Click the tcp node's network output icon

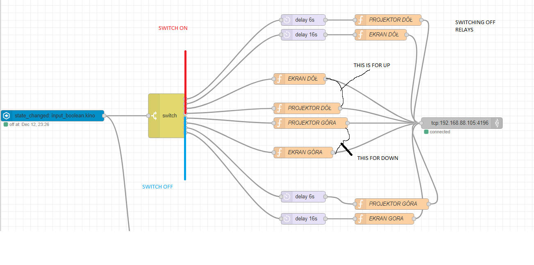pos(497,123)
